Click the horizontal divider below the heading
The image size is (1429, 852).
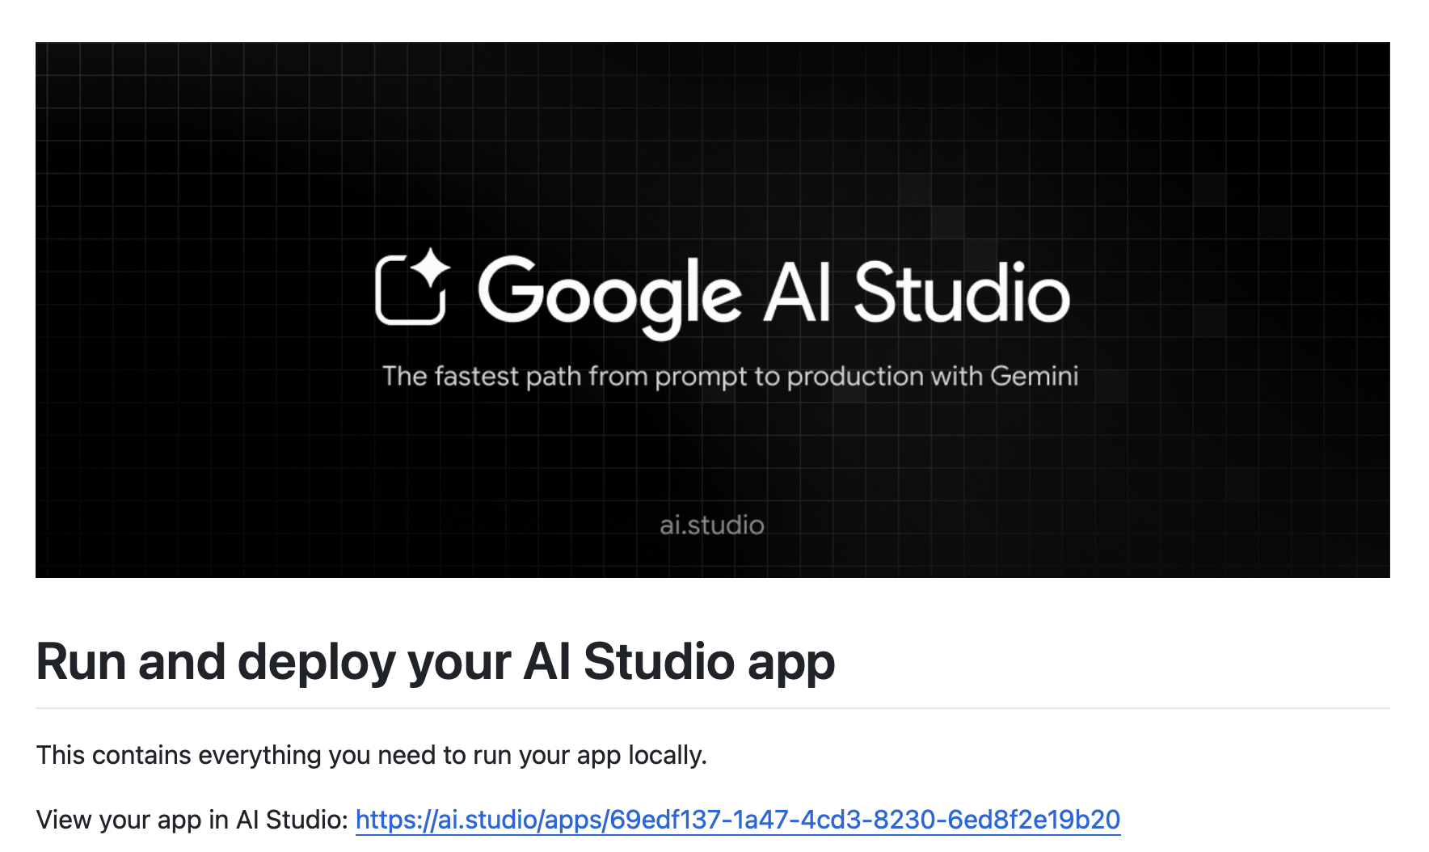711,708
